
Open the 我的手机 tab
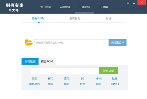point(45,7)
